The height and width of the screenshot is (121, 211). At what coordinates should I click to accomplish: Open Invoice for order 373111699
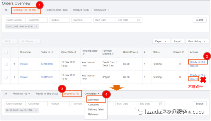click(24, 77)
